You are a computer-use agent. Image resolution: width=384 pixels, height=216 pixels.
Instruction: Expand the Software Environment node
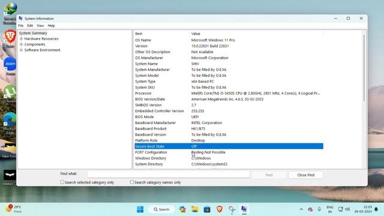(x=22, y=50)
